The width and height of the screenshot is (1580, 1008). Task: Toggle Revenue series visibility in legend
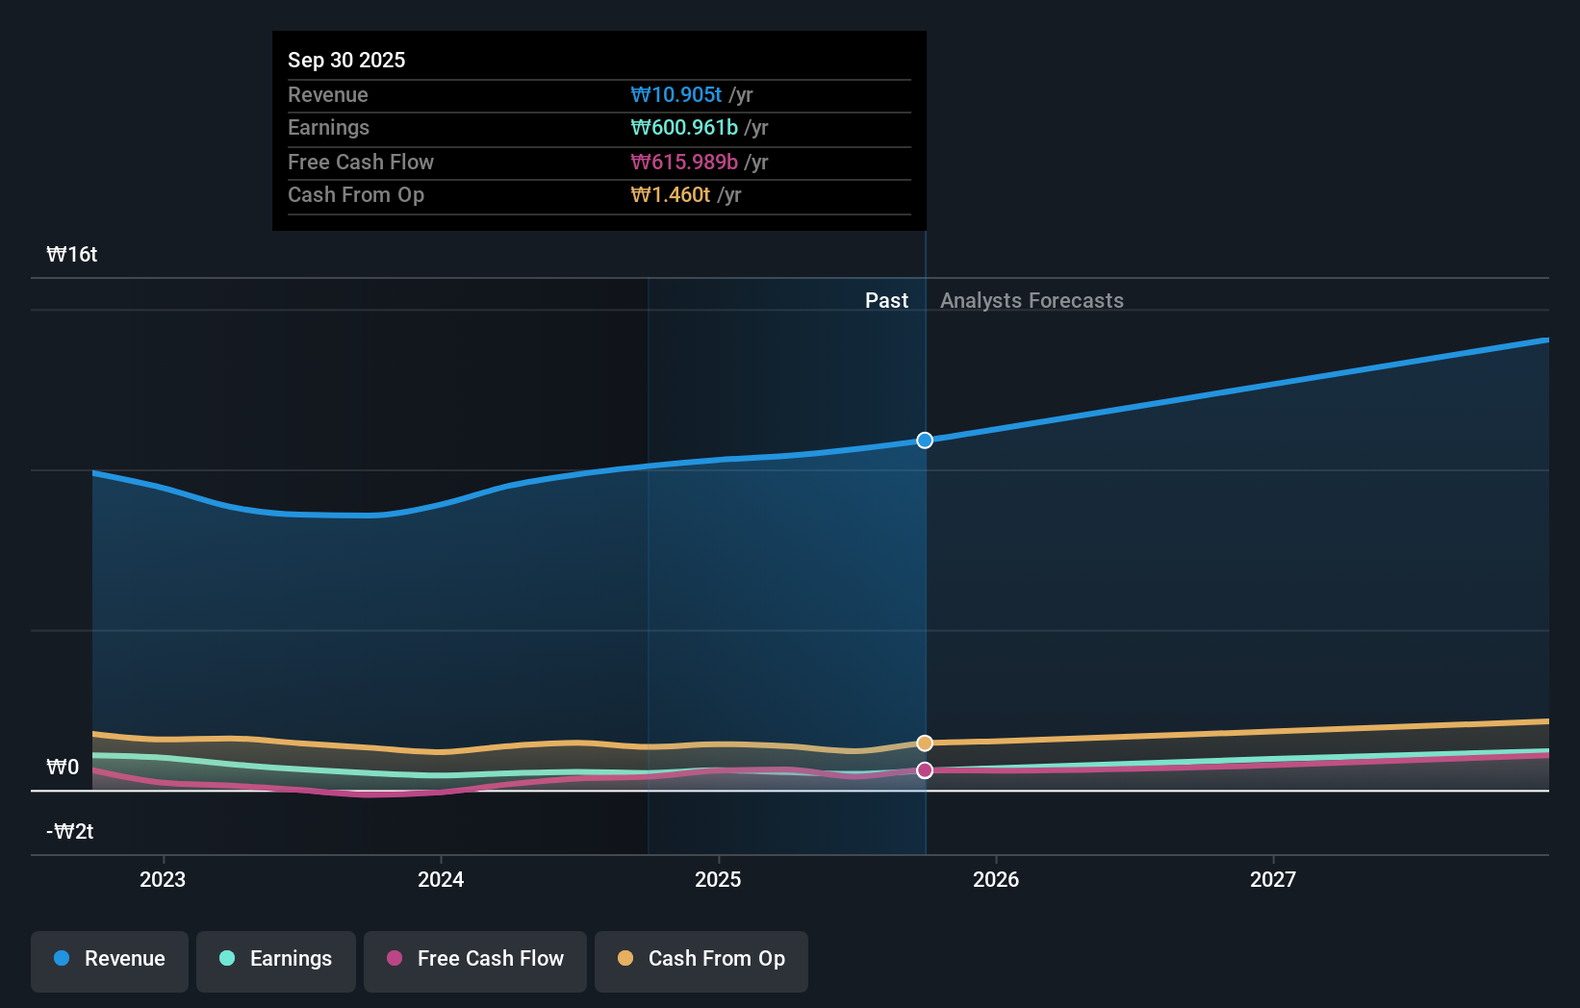click(109, 961)
